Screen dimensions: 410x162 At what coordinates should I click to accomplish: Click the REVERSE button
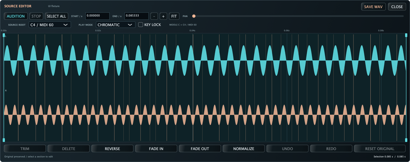(112, 148)
